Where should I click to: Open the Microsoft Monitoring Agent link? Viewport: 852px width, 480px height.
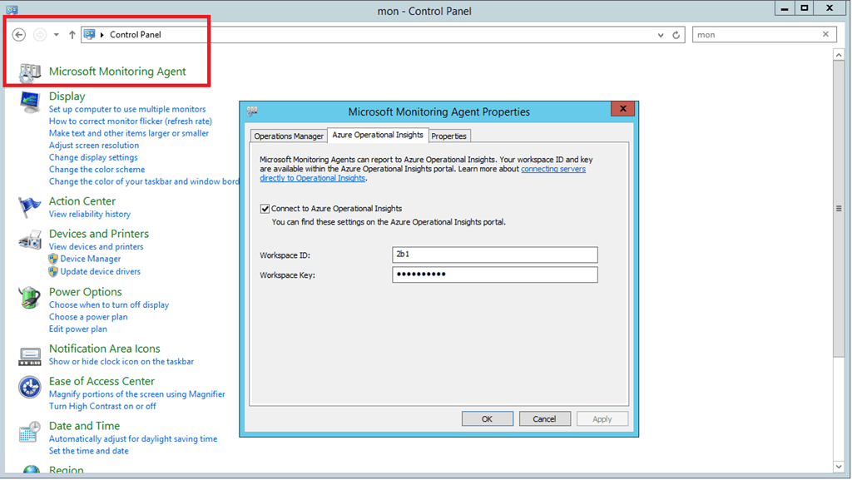[x=117, y=72]
